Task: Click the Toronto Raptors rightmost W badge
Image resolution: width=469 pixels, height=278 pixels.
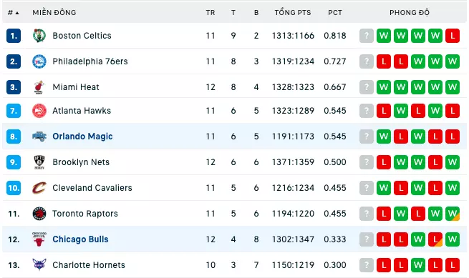Action: click(x=453, y=214)
